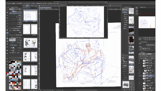The image size is (161, 91).
Task: Toggle the pen edit mark on selected layer
Action: (x=141, y=76)
